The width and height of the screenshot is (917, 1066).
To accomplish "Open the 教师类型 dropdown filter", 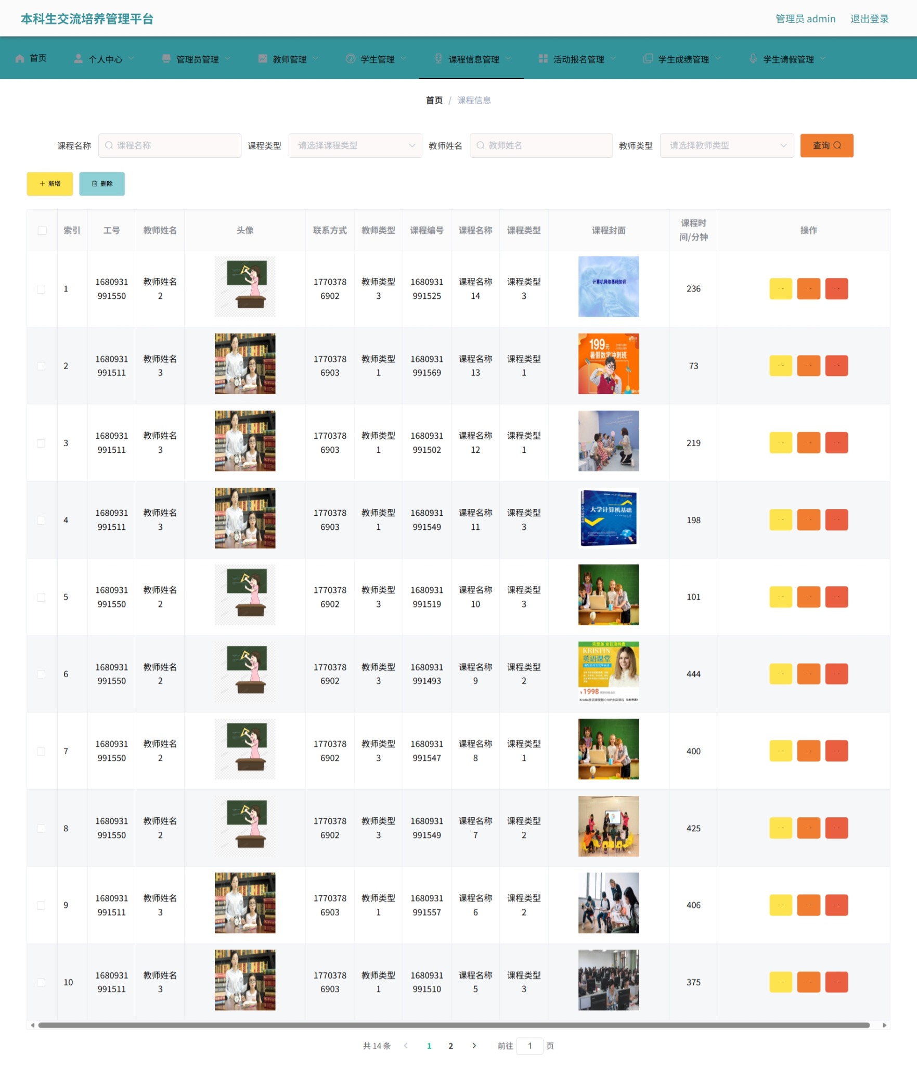I will click(x=727, y=145).
